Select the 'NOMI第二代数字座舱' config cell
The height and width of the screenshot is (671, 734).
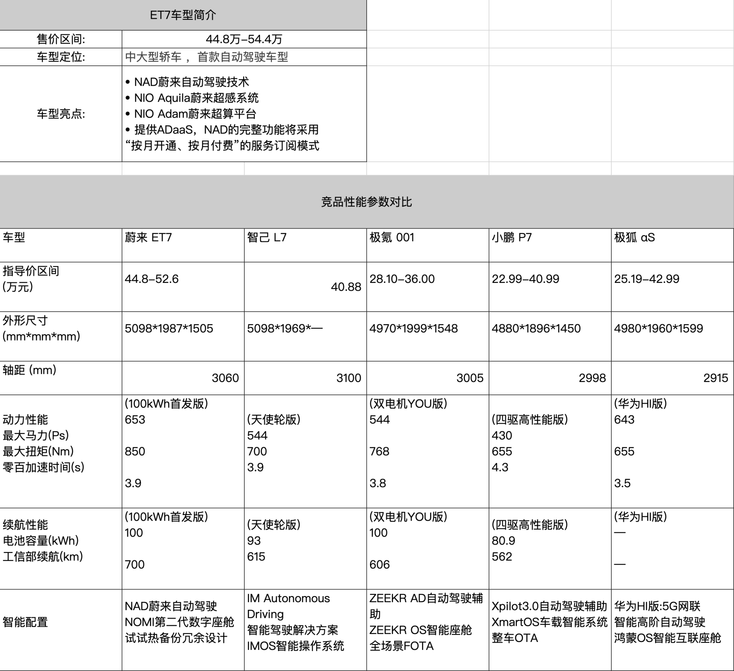pos(183,630)
